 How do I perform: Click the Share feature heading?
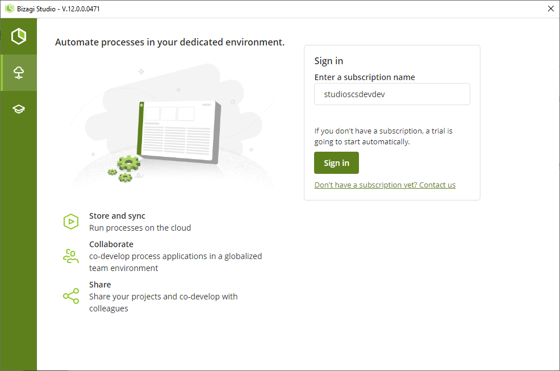click(100, 285)
